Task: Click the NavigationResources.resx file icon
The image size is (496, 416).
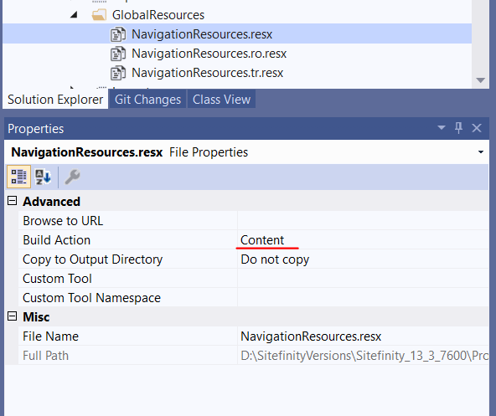Action: (118, 34)
